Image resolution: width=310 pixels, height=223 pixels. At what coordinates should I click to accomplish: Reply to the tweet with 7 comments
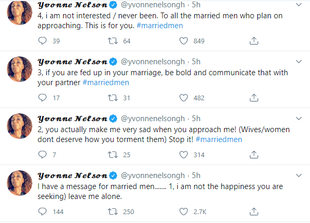point(42,155)
